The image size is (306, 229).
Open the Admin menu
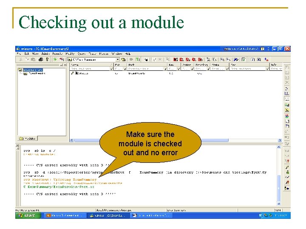click(x=45, y=53)
